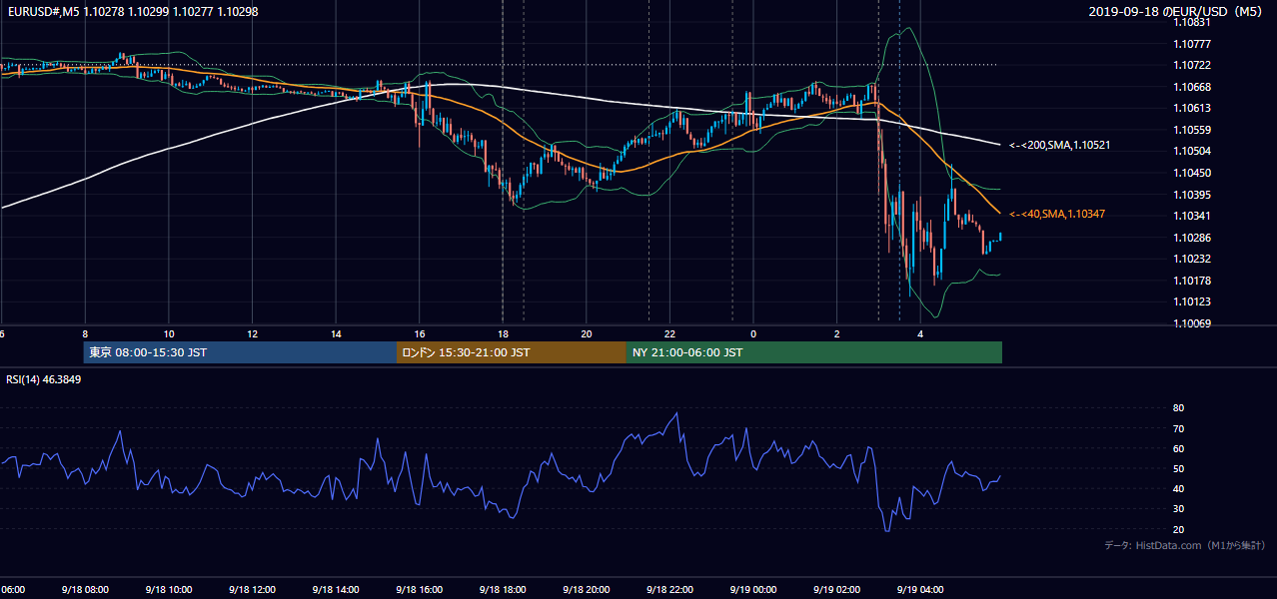
Task: Click hour label 22 under price chart
Action: (x=670, y=333)
